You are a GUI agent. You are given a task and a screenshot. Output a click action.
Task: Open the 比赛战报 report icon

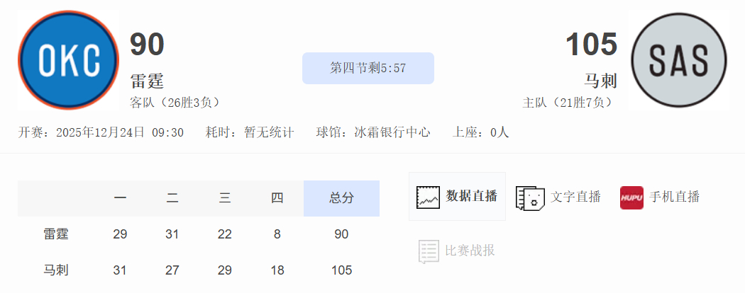click(x=429, y=251)
